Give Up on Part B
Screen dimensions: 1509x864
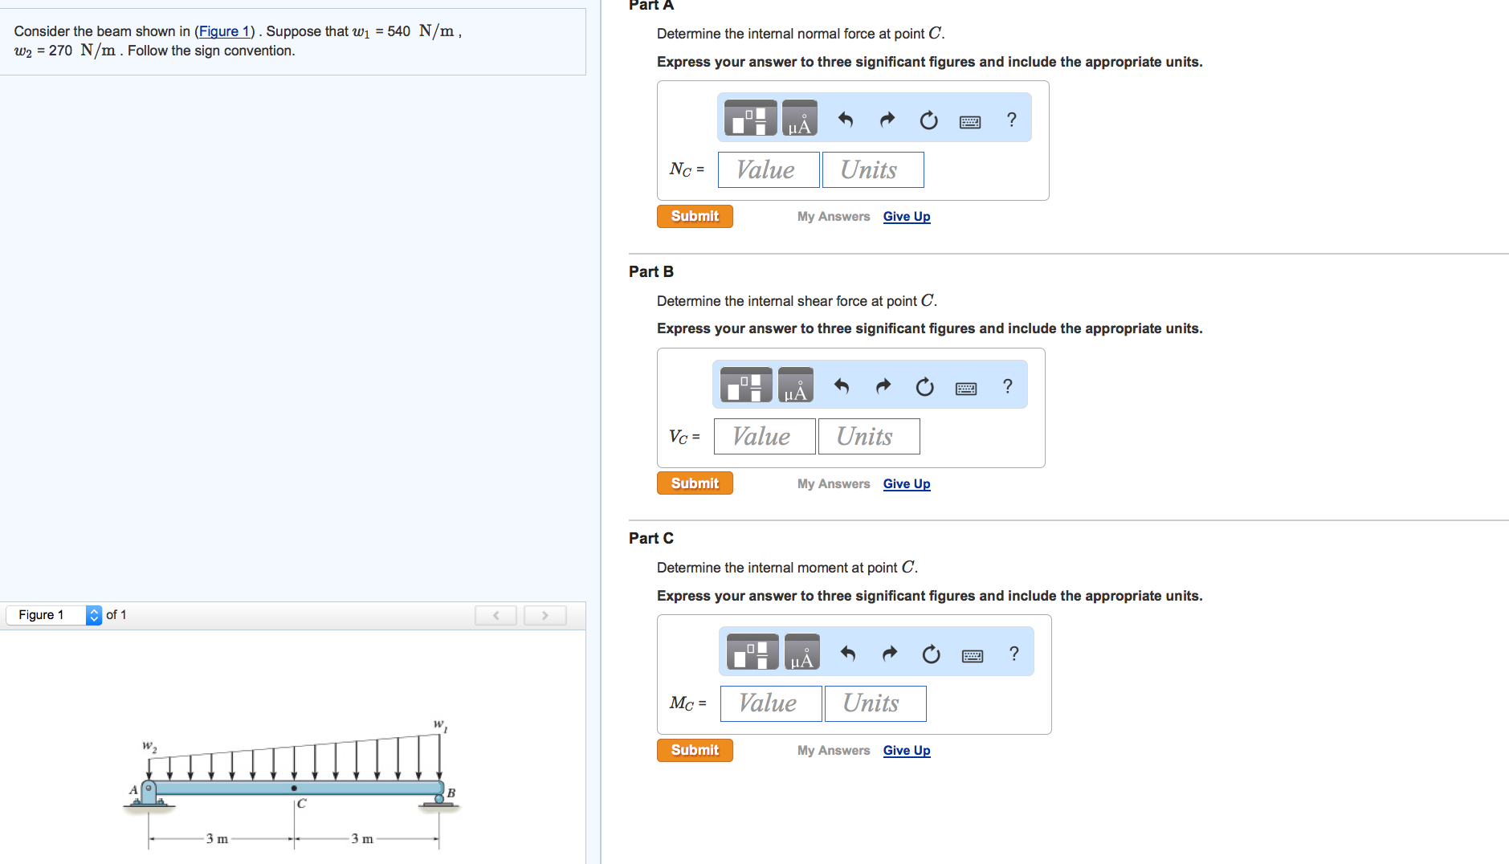[x=907, y=484]
